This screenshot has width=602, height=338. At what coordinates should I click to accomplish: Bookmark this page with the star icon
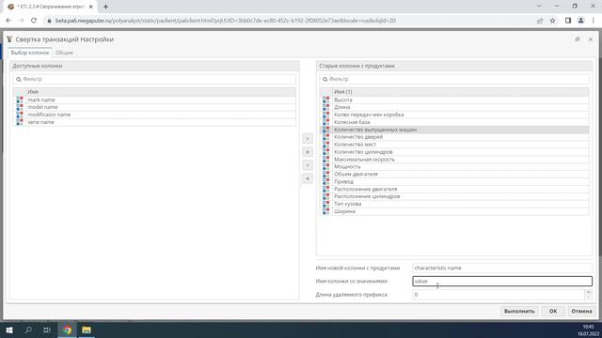click(552, 21)
